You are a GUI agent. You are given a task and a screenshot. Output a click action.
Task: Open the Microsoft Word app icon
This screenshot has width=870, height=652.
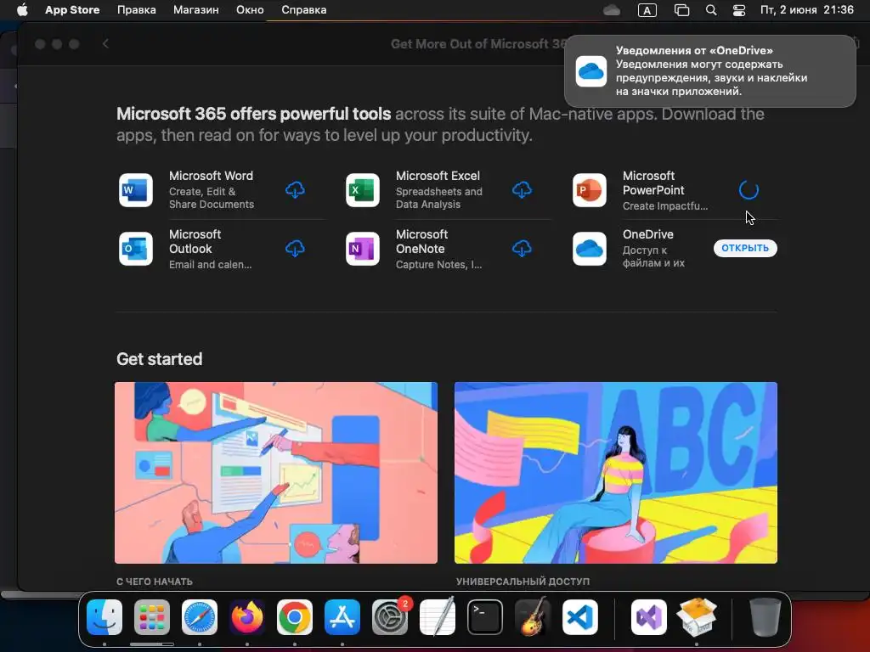[x=136, y=190]
